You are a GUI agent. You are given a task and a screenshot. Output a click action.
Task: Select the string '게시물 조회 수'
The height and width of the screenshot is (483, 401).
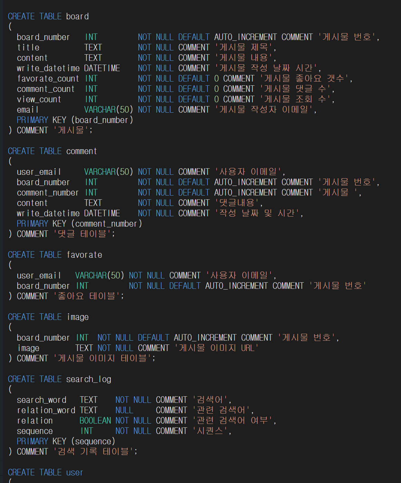coord(295,99)
